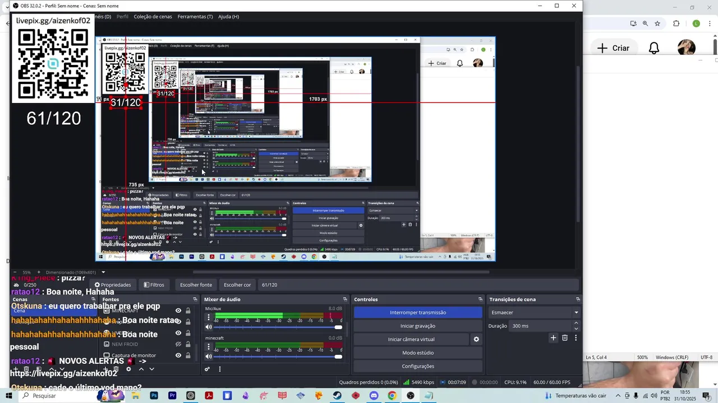Click Iniciar câmera virtual button

pyautogui.click(x=411, y=339)
